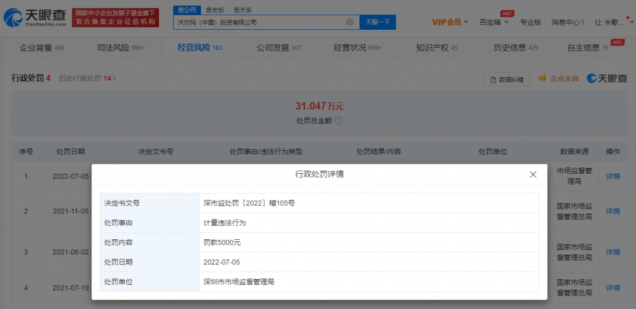Expand 历史行政处罚 14 list
Viewport: 636px width, 309px height.
(x=87, y=79)
